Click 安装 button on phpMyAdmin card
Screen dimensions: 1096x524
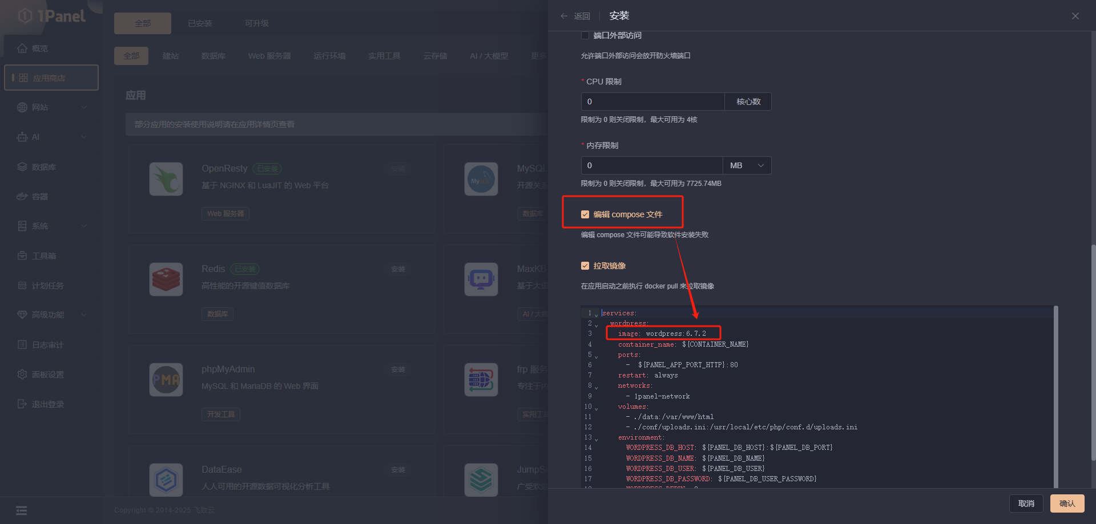(x=398, y=369)
